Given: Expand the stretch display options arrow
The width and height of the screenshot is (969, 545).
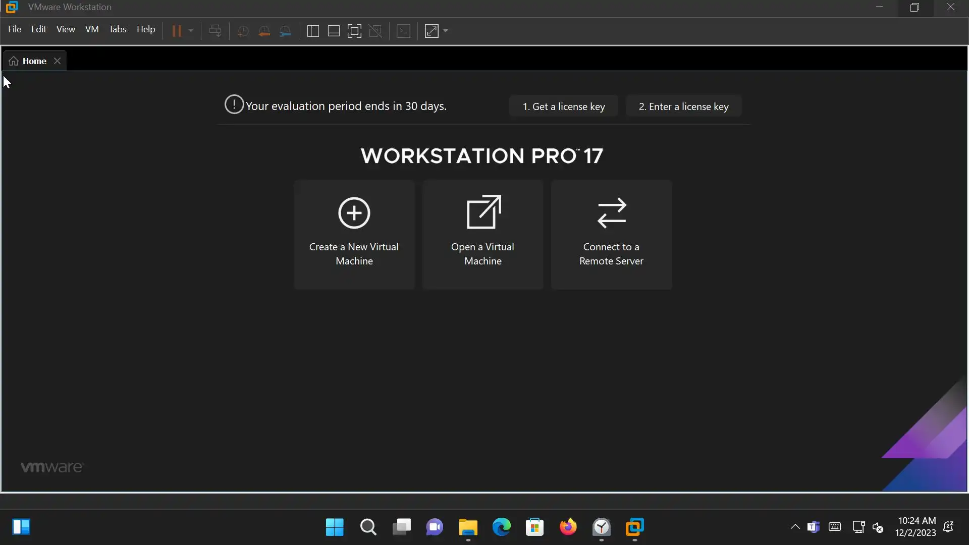Looking at the screenshot, I should tap(446, 31).
